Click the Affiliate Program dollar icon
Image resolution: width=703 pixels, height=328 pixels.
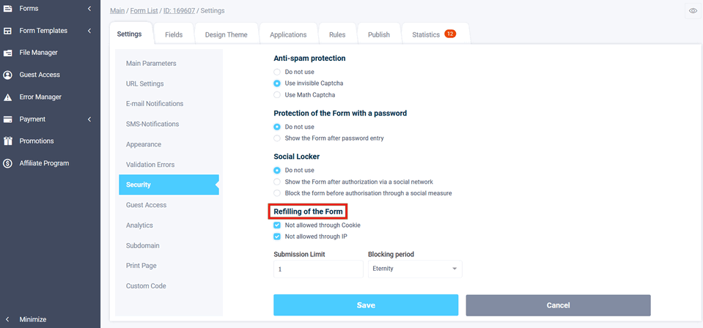coord(7,163)
